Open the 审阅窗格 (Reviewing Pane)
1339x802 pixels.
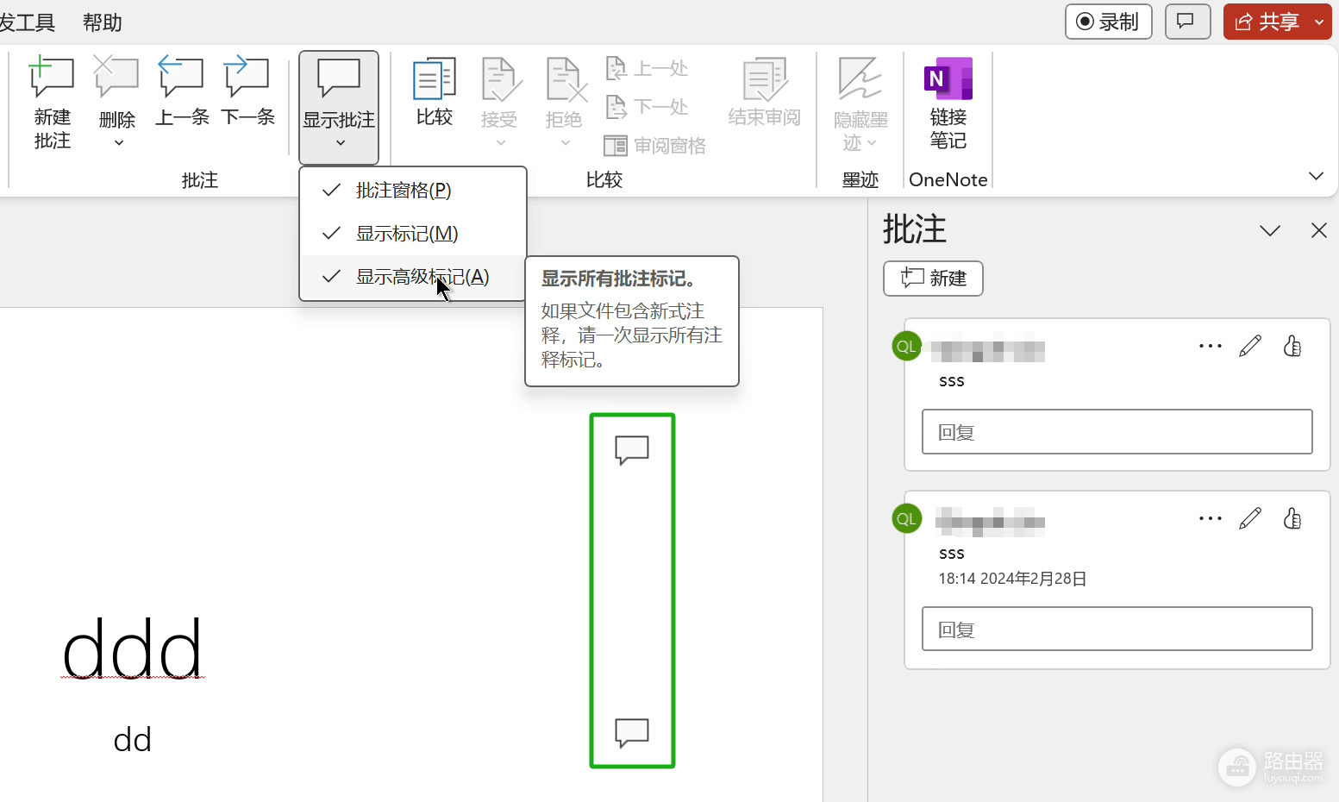click(x=655, y=146)
